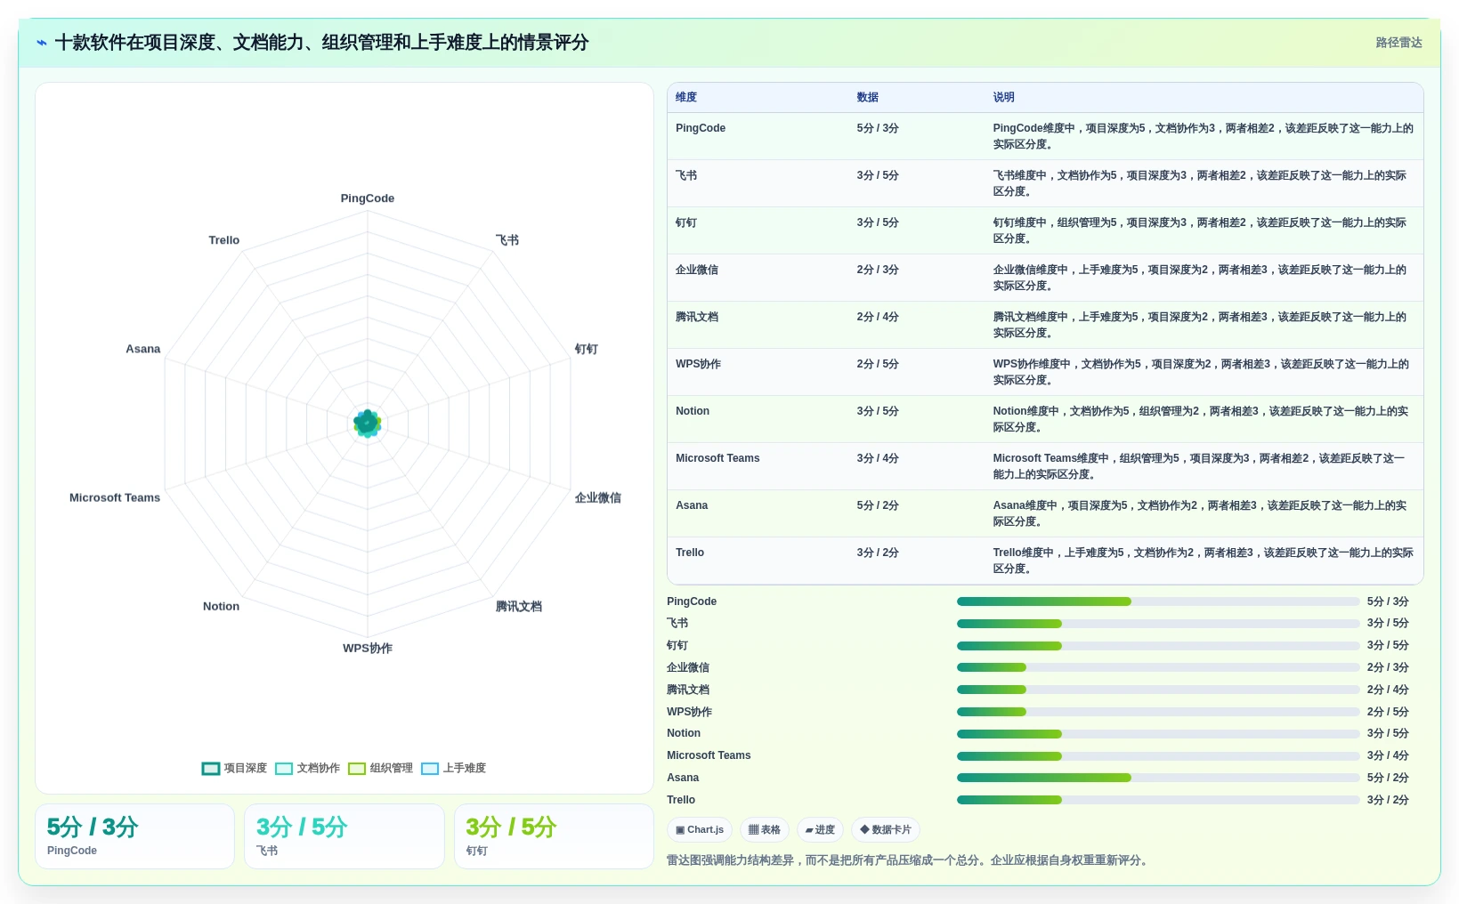The image size is (1459, 904).
Task: Open the PingCode 5分 / 3分 data card
Action: [x=134, y=836]
